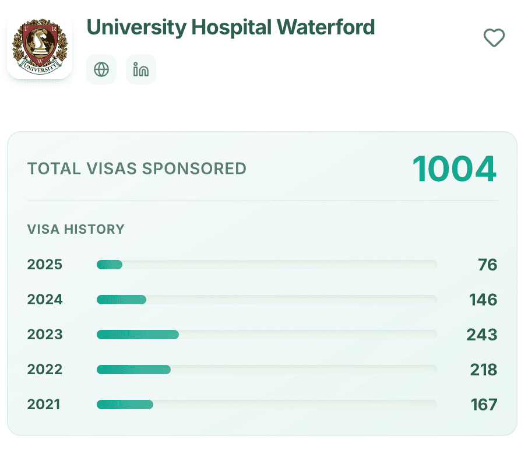The width and height of the screenshot is (528, 450).
Task: Open the LinkedIn profile icon
Action: (141, 70)
